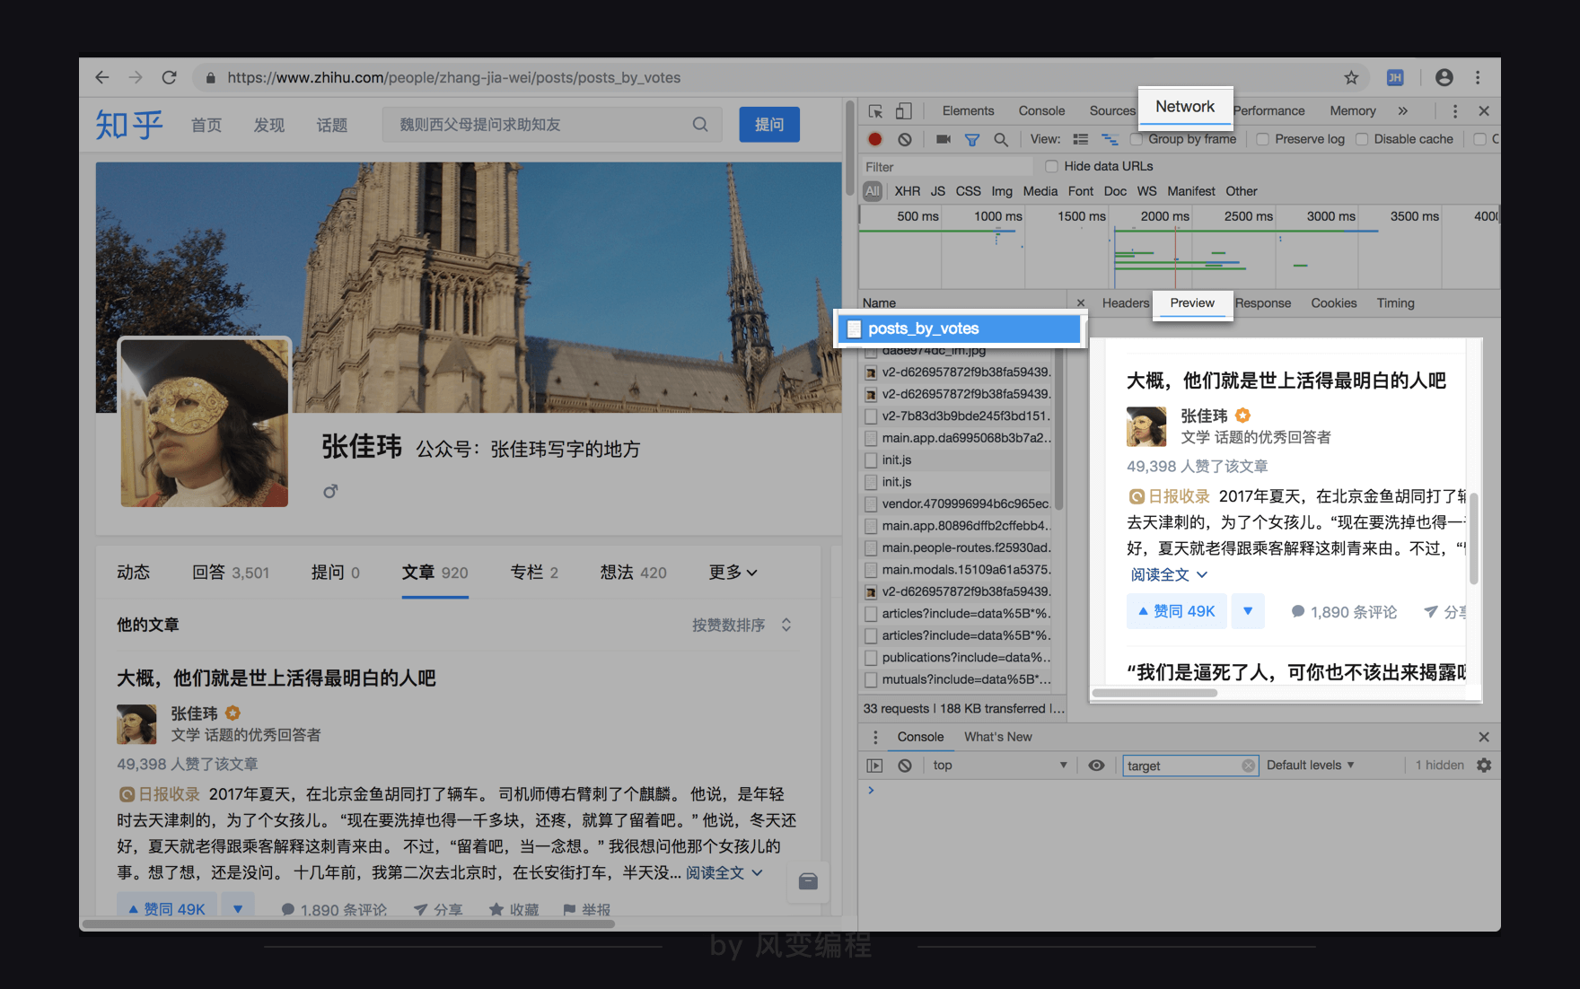Click the blue 提问 button
This screenshot has height=989, width=1580.
[769, 124]
